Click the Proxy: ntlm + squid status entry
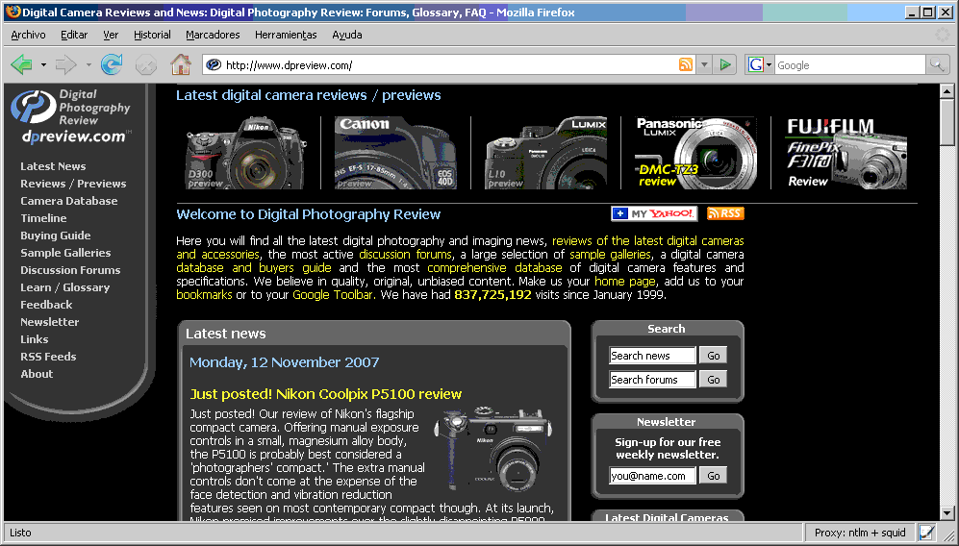 pos(860,533)
